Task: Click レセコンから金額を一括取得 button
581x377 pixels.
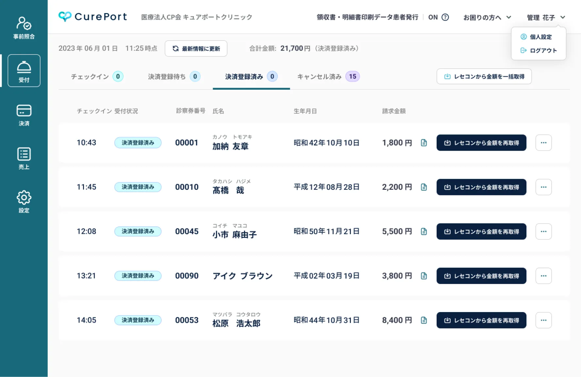Action: point(484,76)
